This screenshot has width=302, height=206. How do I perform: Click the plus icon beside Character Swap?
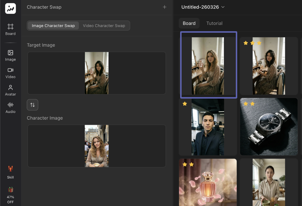[x=165, y=7]
